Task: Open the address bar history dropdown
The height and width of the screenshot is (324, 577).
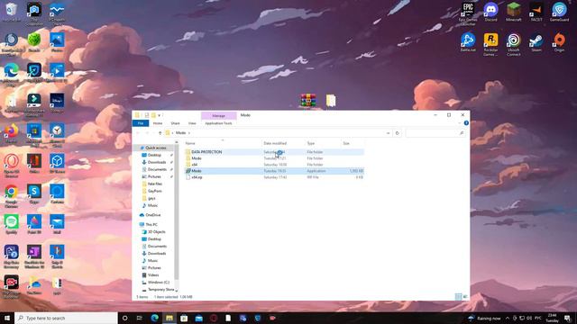Action: (x=389, y=133)
